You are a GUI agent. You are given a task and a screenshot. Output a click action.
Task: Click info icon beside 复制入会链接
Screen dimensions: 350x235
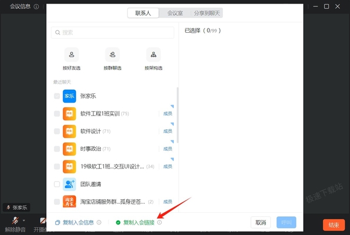159,223
